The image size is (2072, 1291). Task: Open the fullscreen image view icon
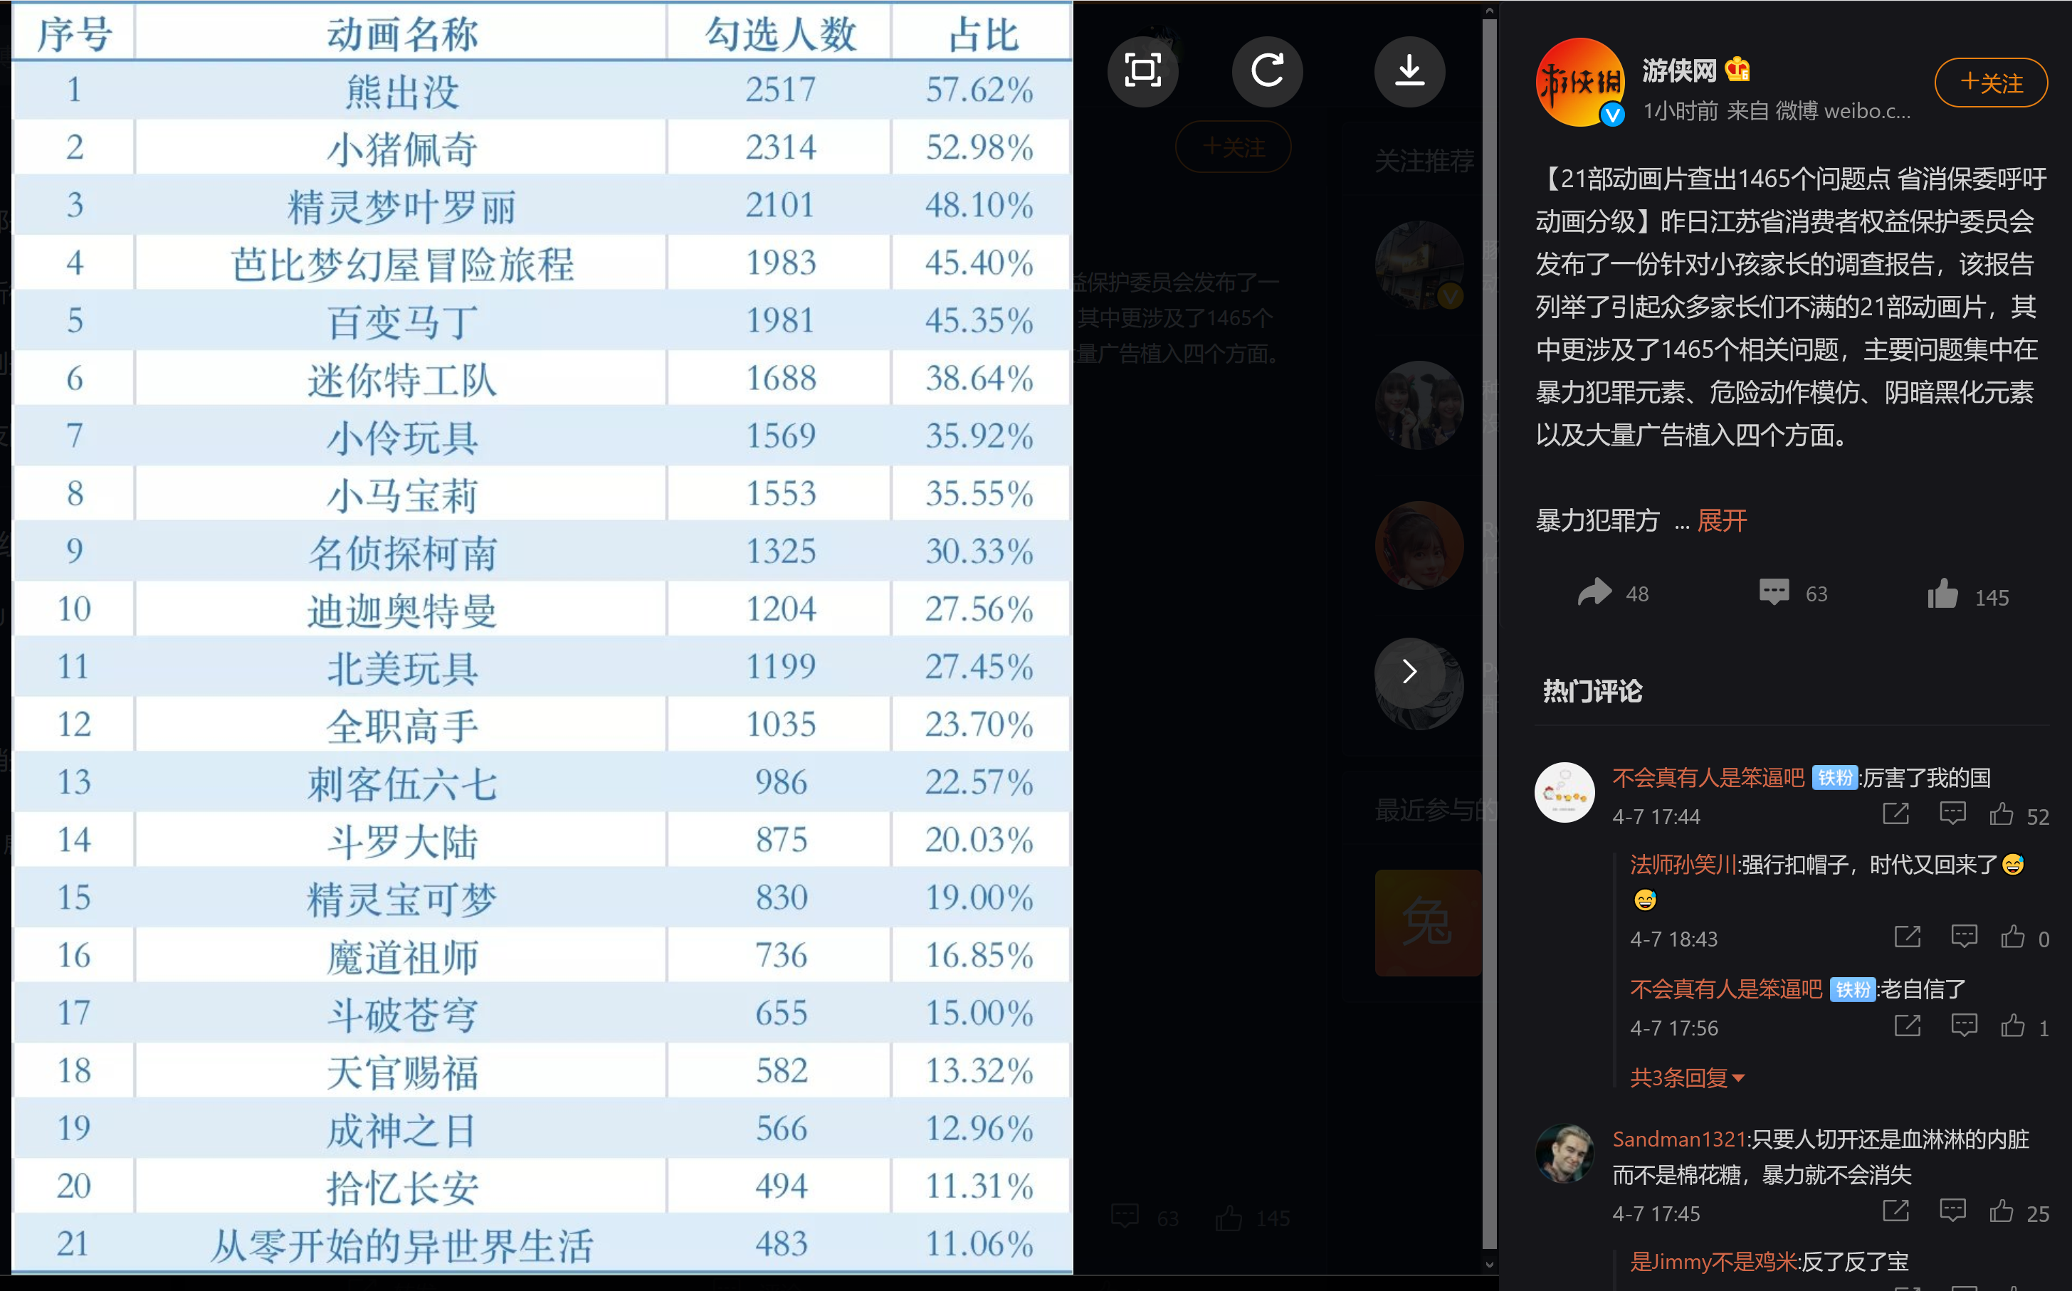pyautogui.click(x=1142, y=70)
